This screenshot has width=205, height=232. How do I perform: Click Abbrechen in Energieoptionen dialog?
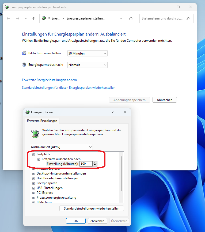point(97,221)
